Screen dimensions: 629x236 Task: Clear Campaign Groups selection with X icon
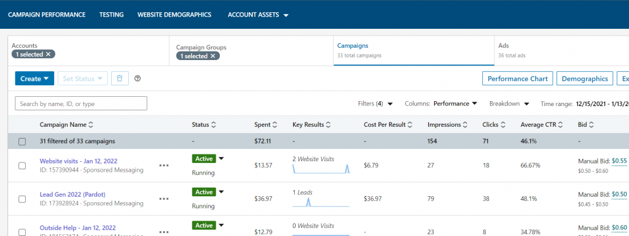point(213,56)
